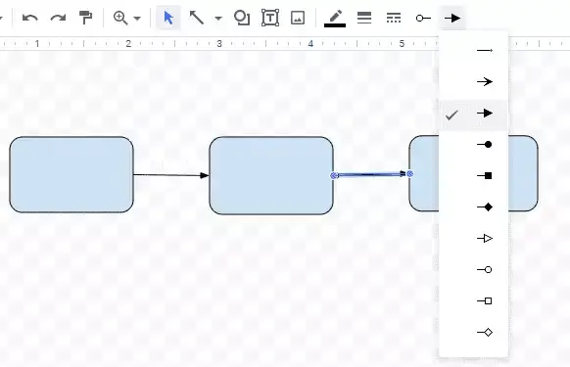Select the middle rounded rectangle shape
This screenshot has height=367, width=570.
[271, 175]
